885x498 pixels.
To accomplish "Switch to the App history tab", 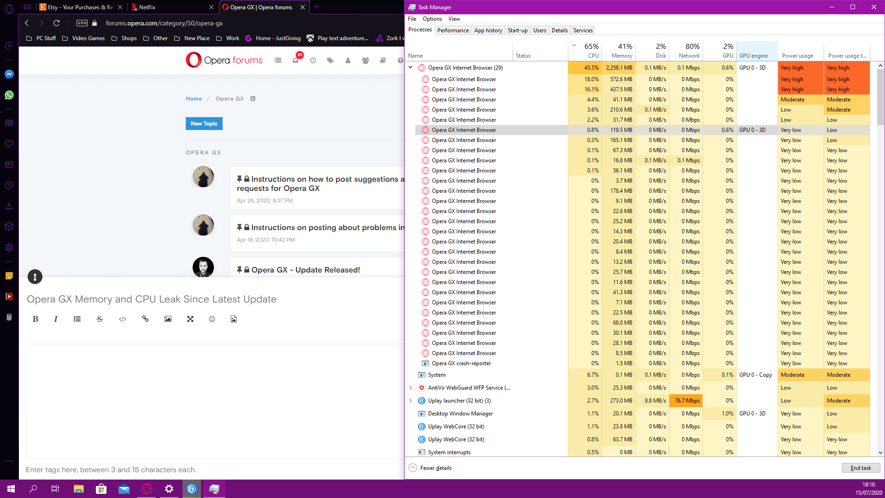I will [488, 30].
